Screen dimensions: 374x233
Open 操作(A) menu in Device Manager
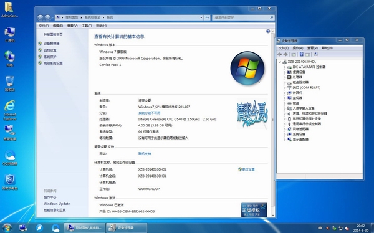(x=298, y=48)
